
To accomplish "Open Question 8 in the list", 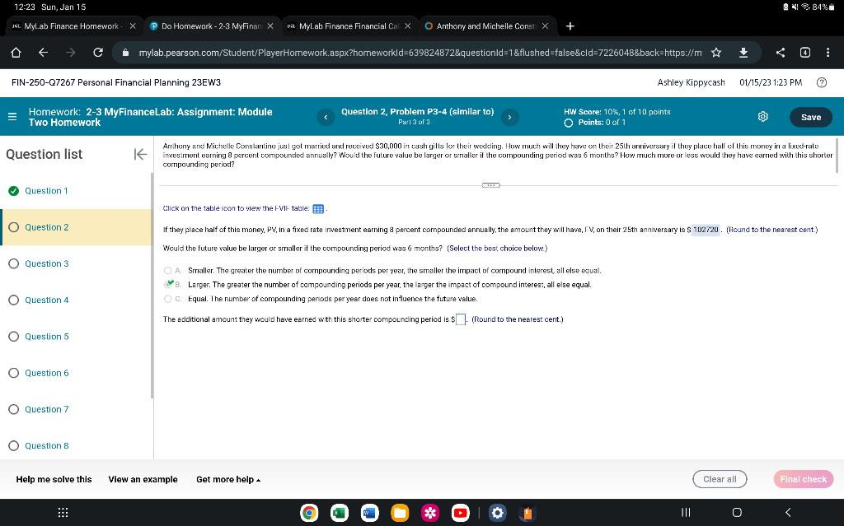I will [x=47, y=446].
